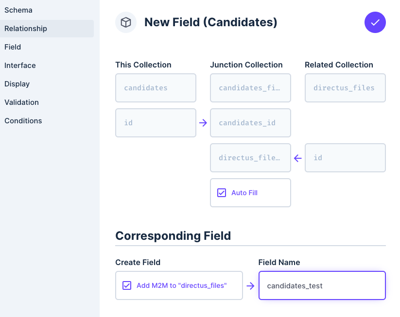Click the candidates collection field

point(156,88)
